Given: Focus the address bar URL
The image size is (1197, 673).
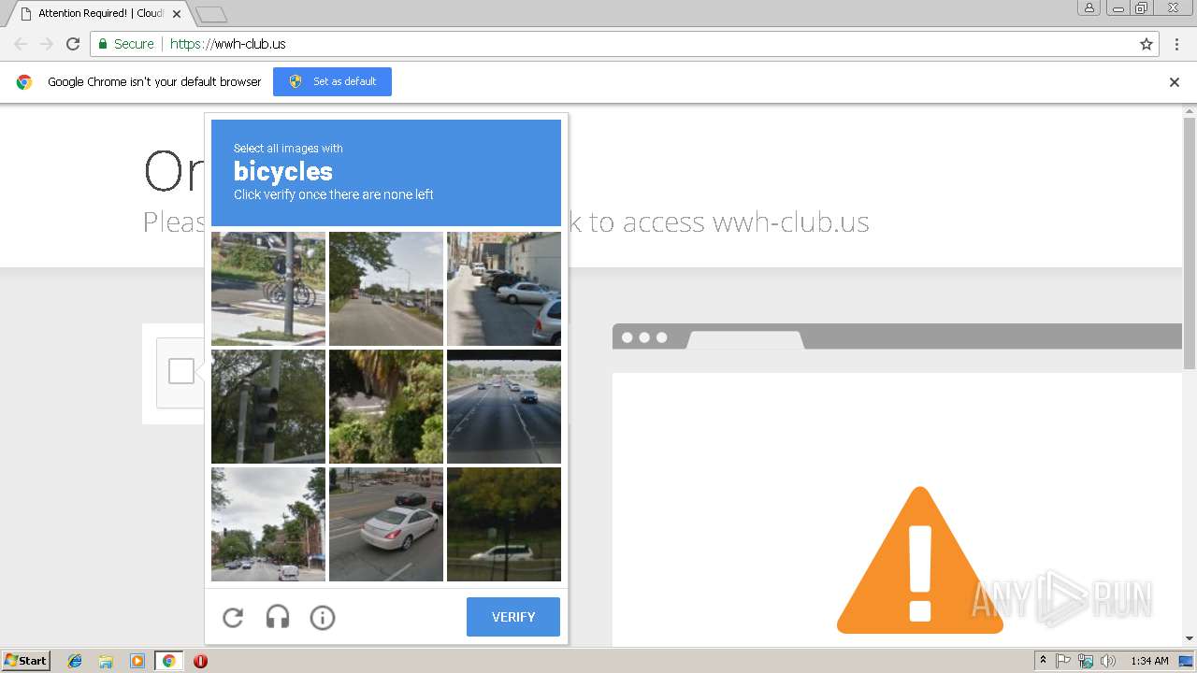Looking at the screenshot, I should (625, 44).
